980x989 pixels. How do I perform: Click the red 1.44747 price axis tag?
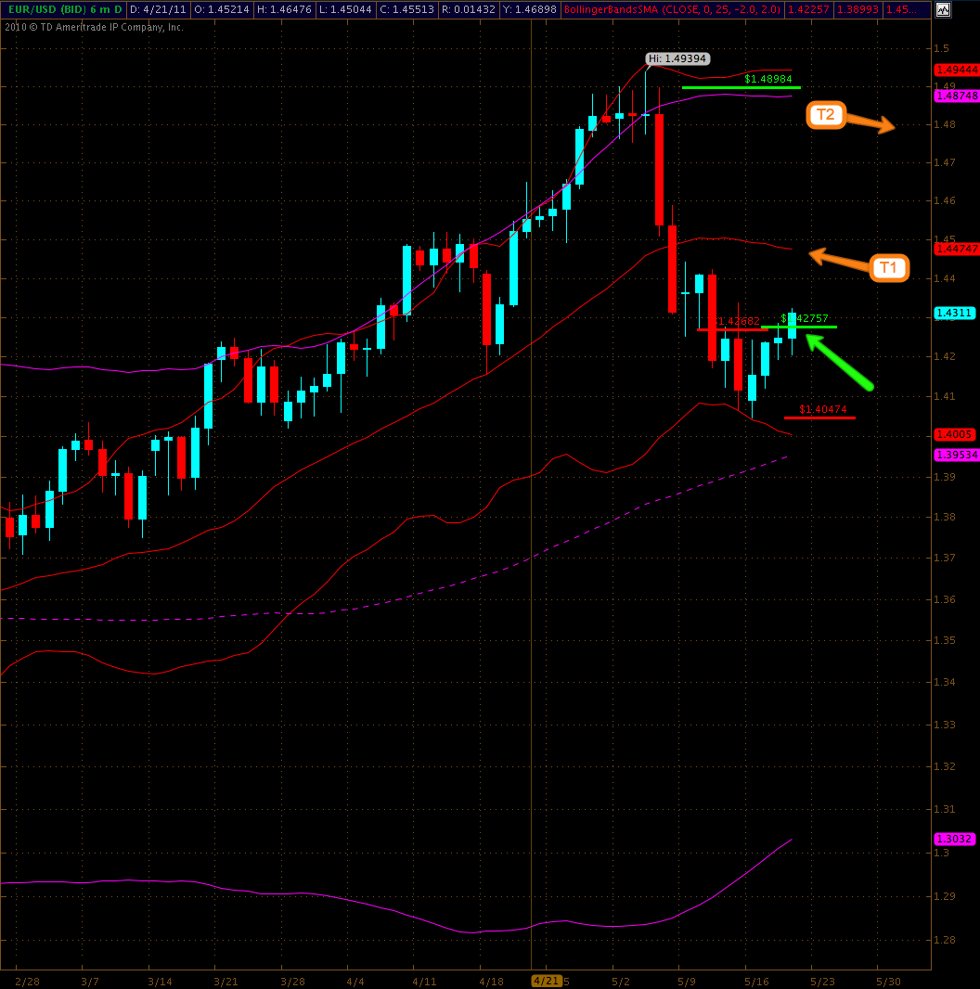[x=955, y=249]
